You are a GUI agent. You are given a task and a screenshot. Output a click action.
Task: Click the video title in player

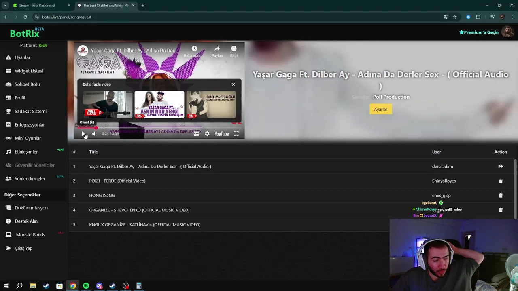pos(135,51)
